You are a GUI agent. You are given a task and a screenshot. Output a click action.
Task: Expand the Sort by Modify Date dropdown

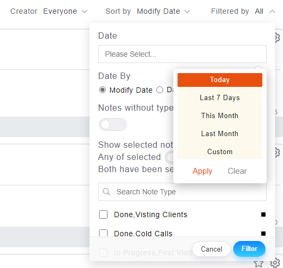(148, 11)
